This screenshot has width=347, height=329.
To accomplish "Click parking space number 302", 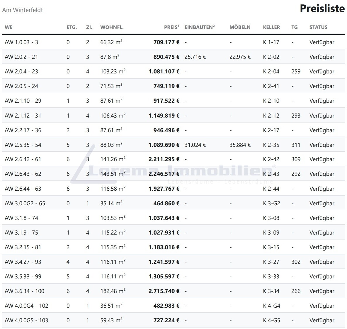I will pos(296,262).
